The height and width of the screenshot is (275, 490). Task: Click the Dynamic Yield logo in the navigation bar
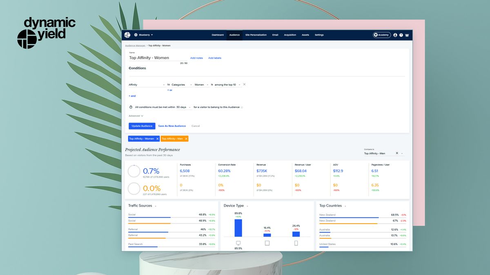click(x=127, y=35)
